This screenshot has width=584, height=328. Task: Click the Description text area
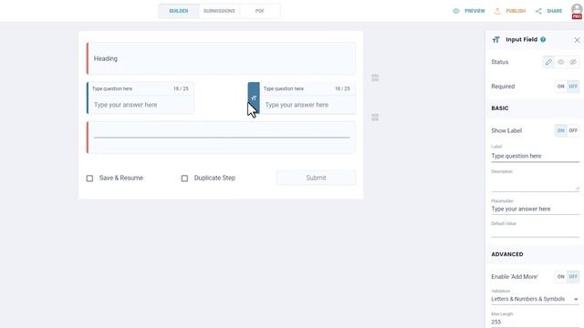pos(536,183)
